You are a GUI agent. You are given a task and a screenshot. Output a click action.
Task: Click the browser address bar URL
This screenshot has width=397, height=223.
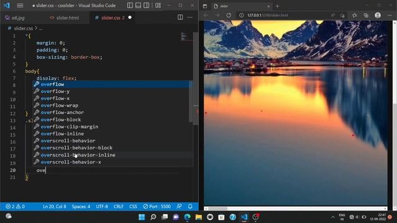tap(267, 15)
